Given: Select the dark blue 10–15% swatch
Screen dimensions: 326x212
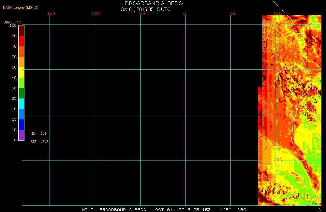Looking at the screenshot, I should pos(21,124).
